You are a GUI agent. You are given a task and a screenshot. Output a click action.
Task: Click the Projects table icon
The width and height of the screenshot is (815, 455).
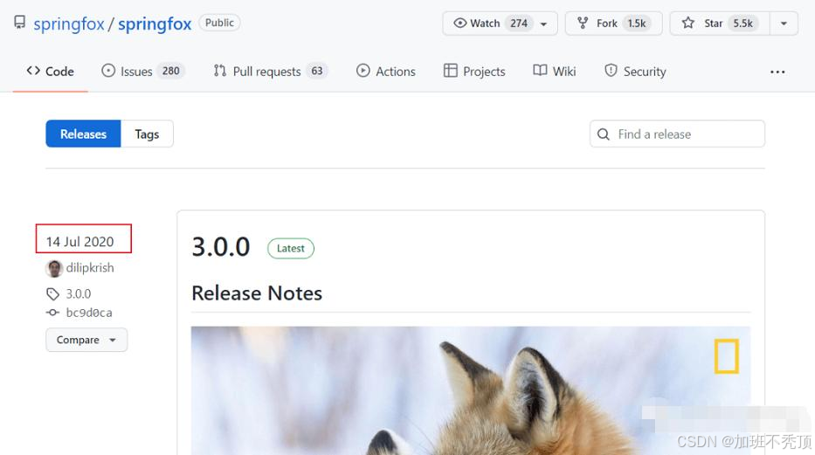click(x=451, y=71)
